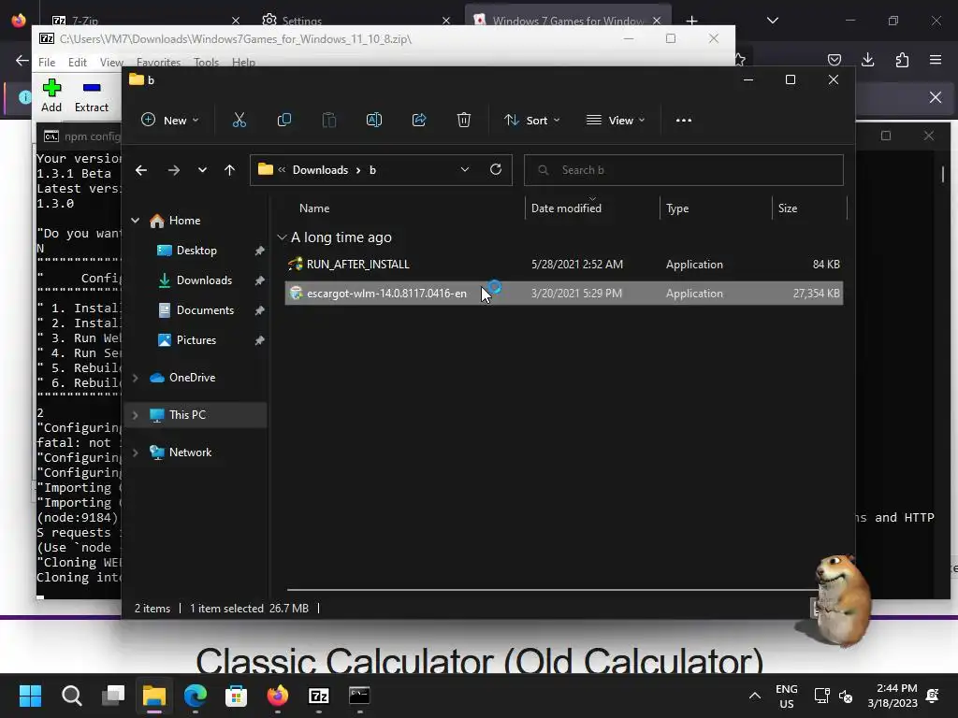
Task: Open the View dropdown
Action: point(616,121)
